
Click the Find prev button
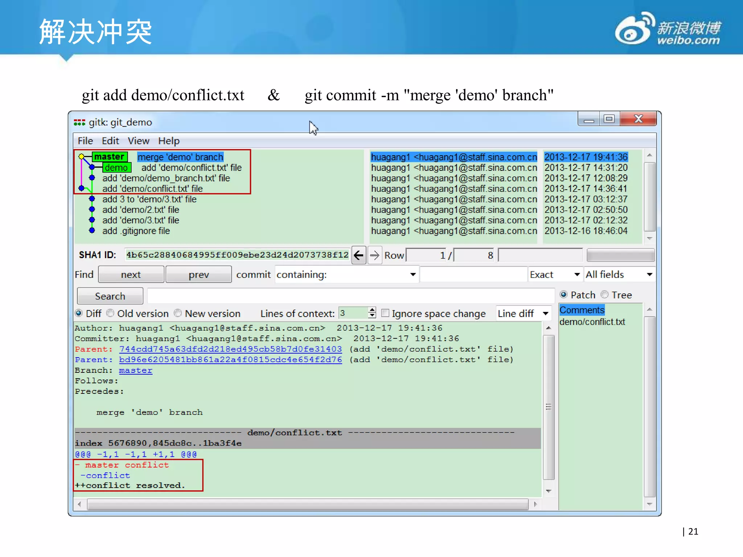click(198, 275)
